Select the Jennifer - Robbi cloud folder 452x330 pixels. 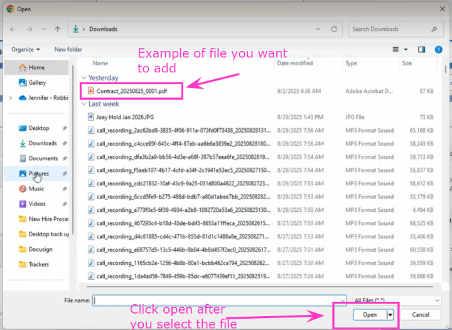click(43, 98)
